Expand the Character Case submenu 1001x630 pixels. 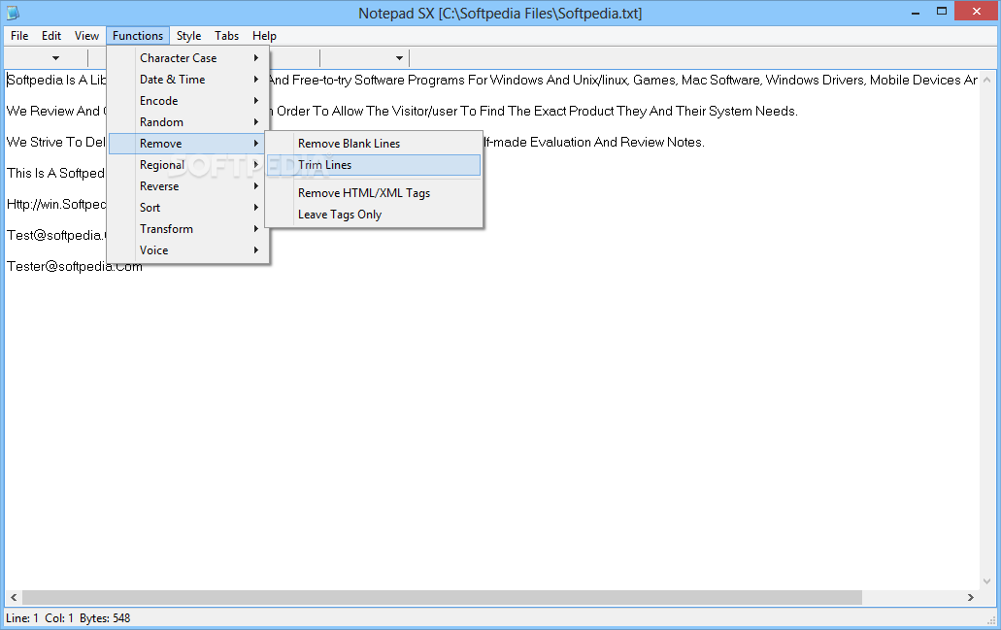(186, 58)
